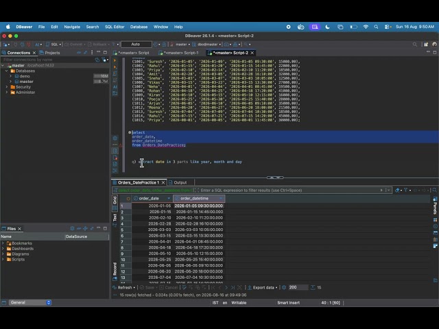The image size is (439, 329).
Task: Execute SQL query with the orange arrow
Action: pyautogui.click(x=115, y=60)
